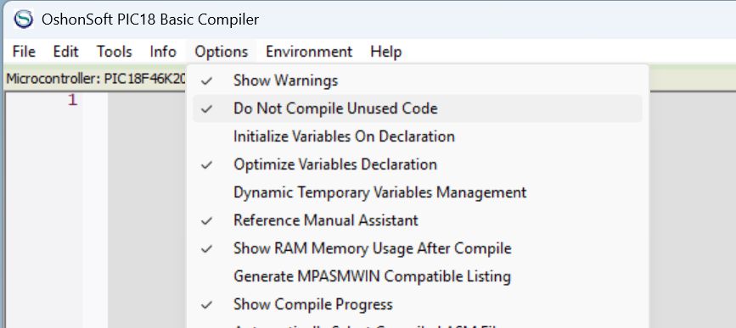
Task: Enable Generate MPASMWIN Compatible Listing
Action: tap(418, 276)
